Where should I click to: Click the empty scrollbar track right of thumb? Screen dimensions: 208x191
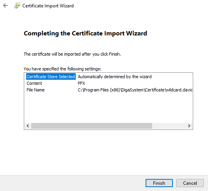(169, 126)
